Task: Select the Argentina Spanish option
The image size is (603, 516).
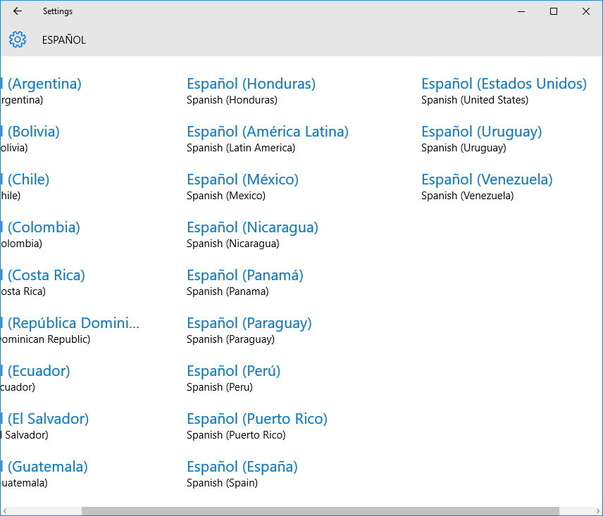Action: point(41,83)
